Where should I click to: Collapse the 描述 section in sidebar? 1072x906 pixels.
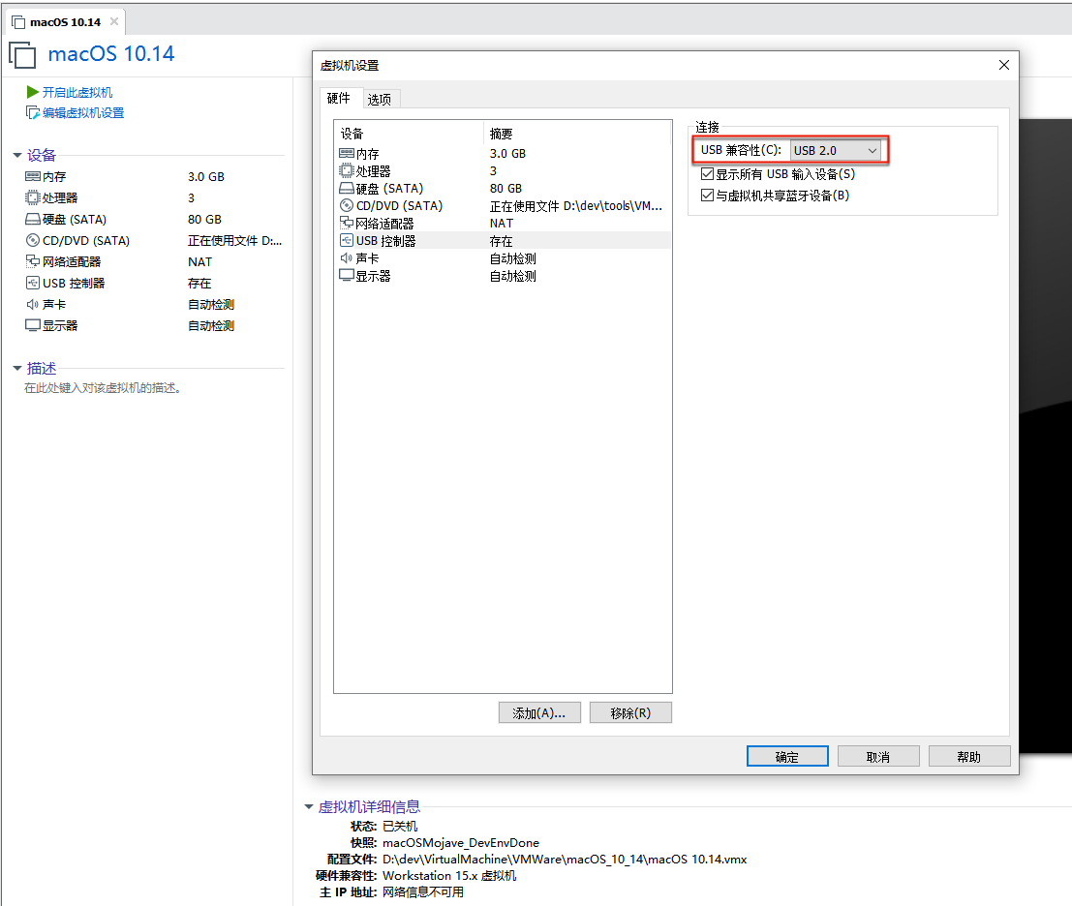(17, 368)
